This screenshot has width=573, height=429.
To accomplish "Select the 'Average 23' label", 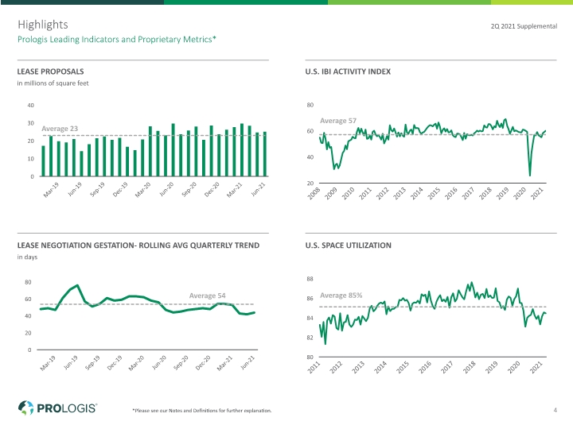I will 60,129.
